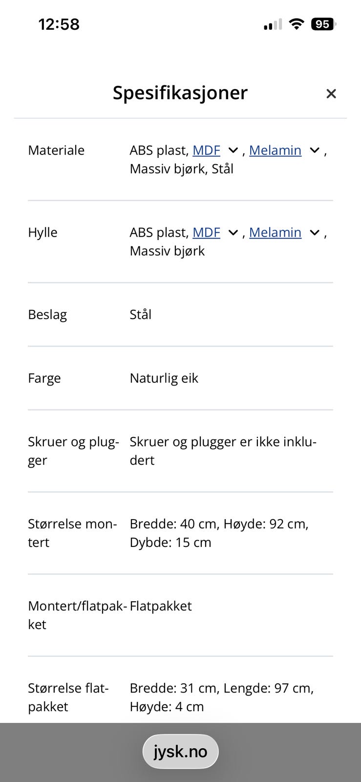Open the Melamin link in Materiale row
The image size is (361, 782).
point(275,150)
